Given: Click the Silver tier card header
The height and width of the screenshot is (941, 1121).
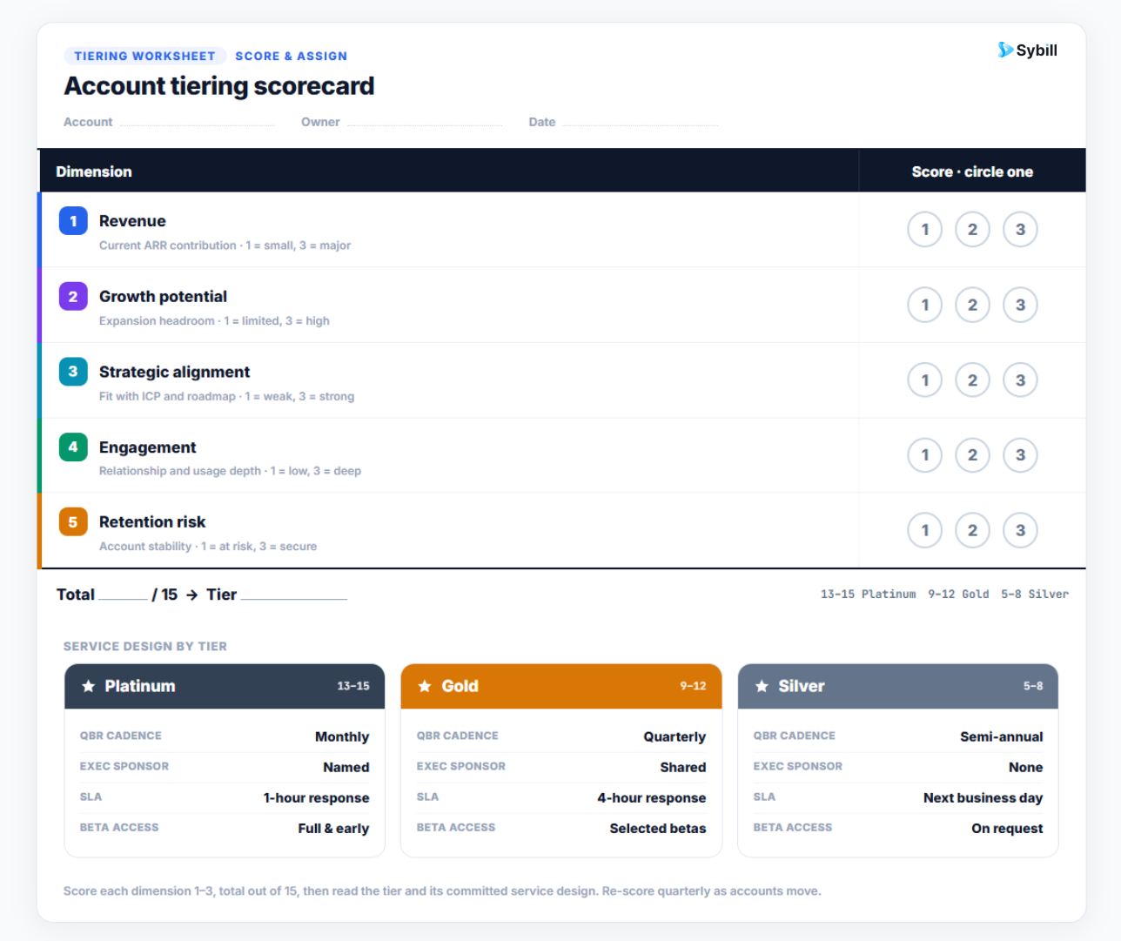Looking at the screenshot, I should click(898, 686).
